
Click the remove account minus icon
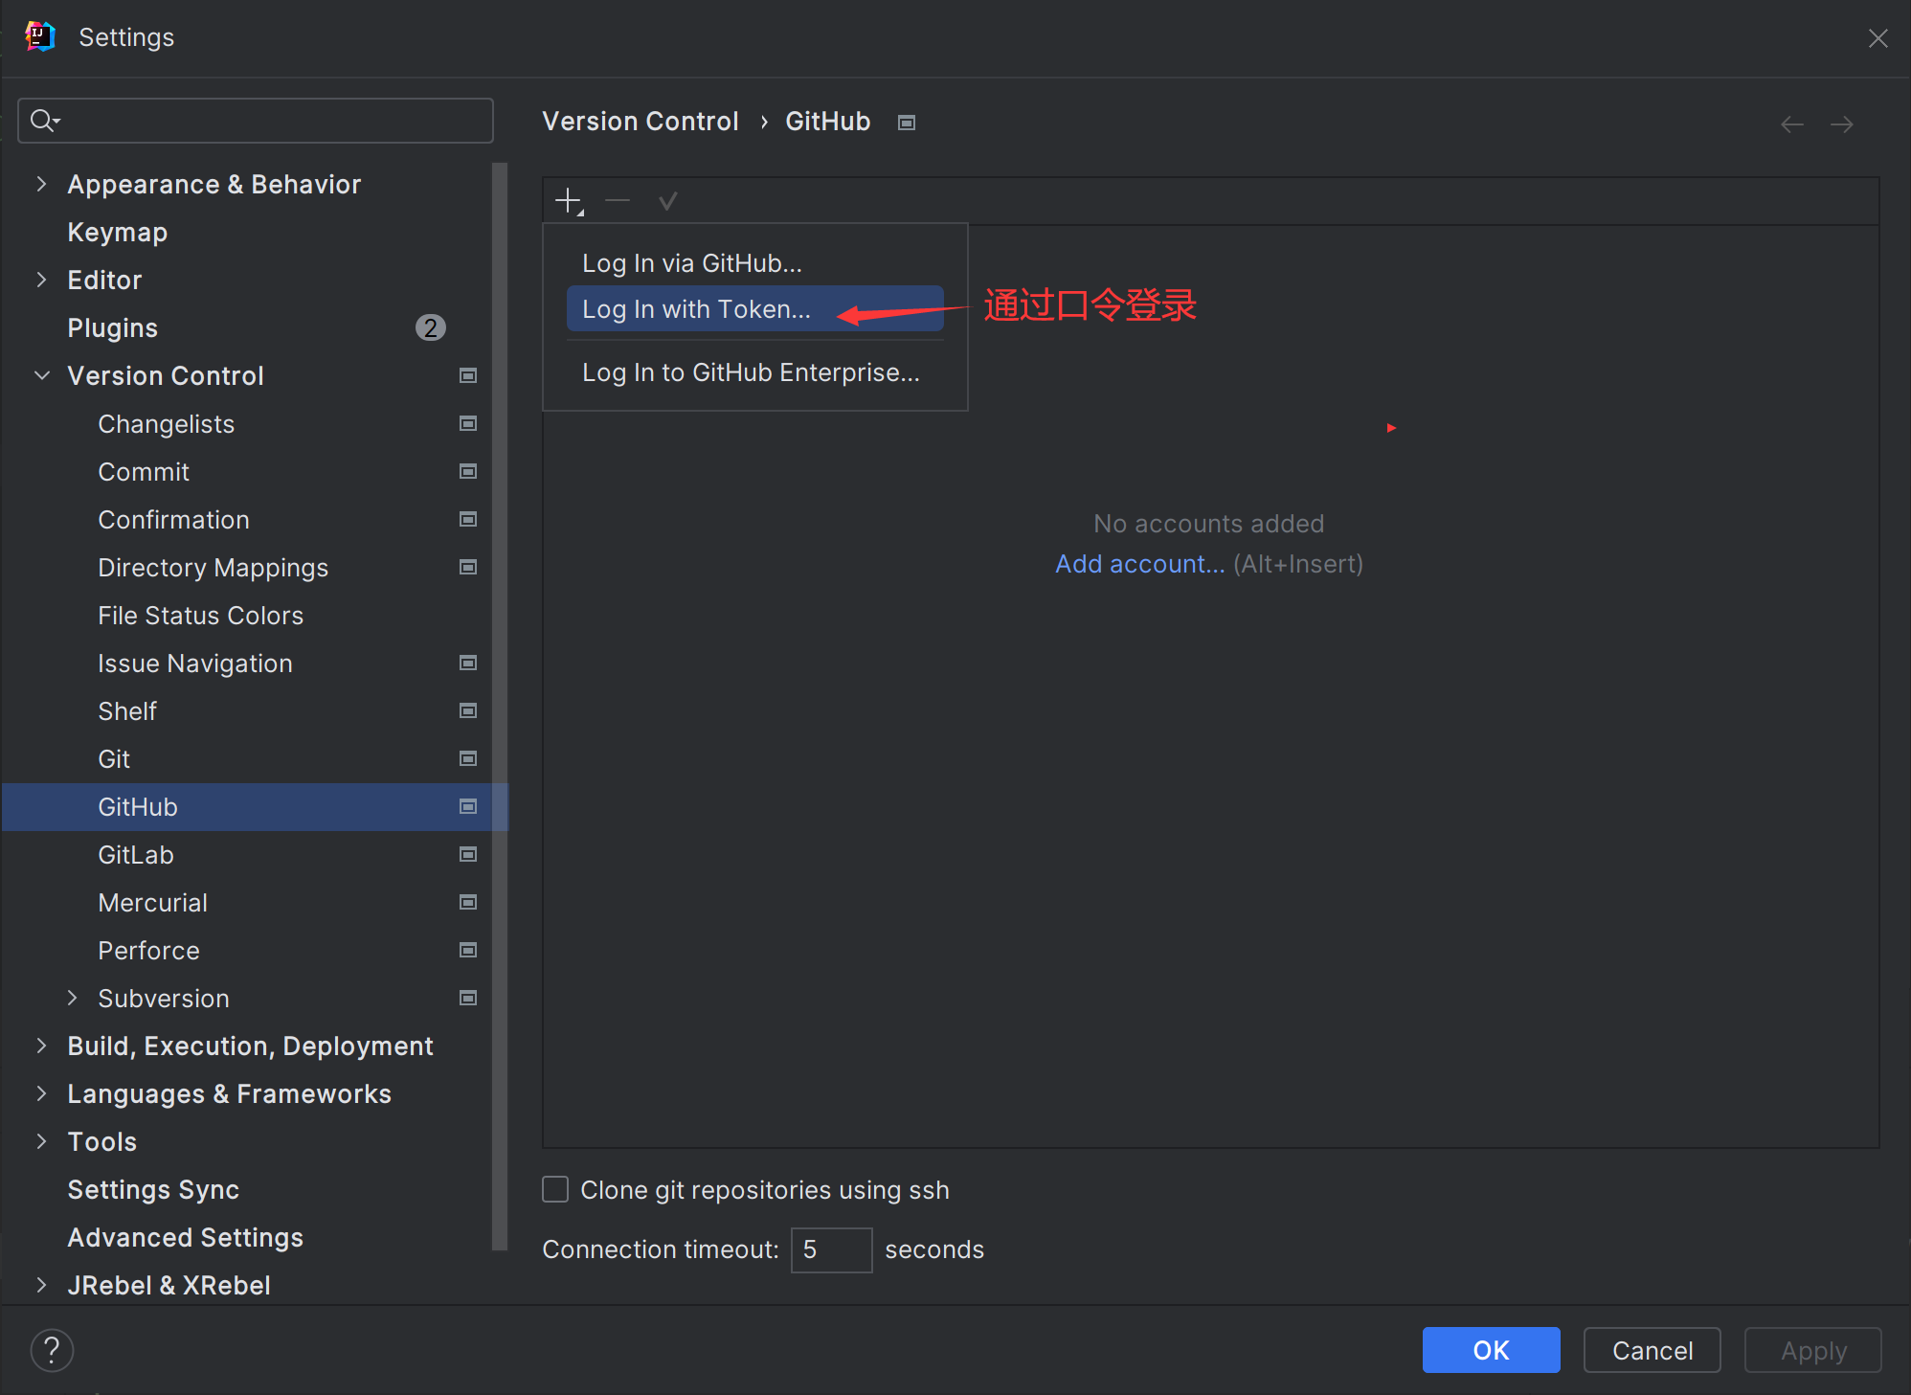pyautogui.click(x=618, y=201)
